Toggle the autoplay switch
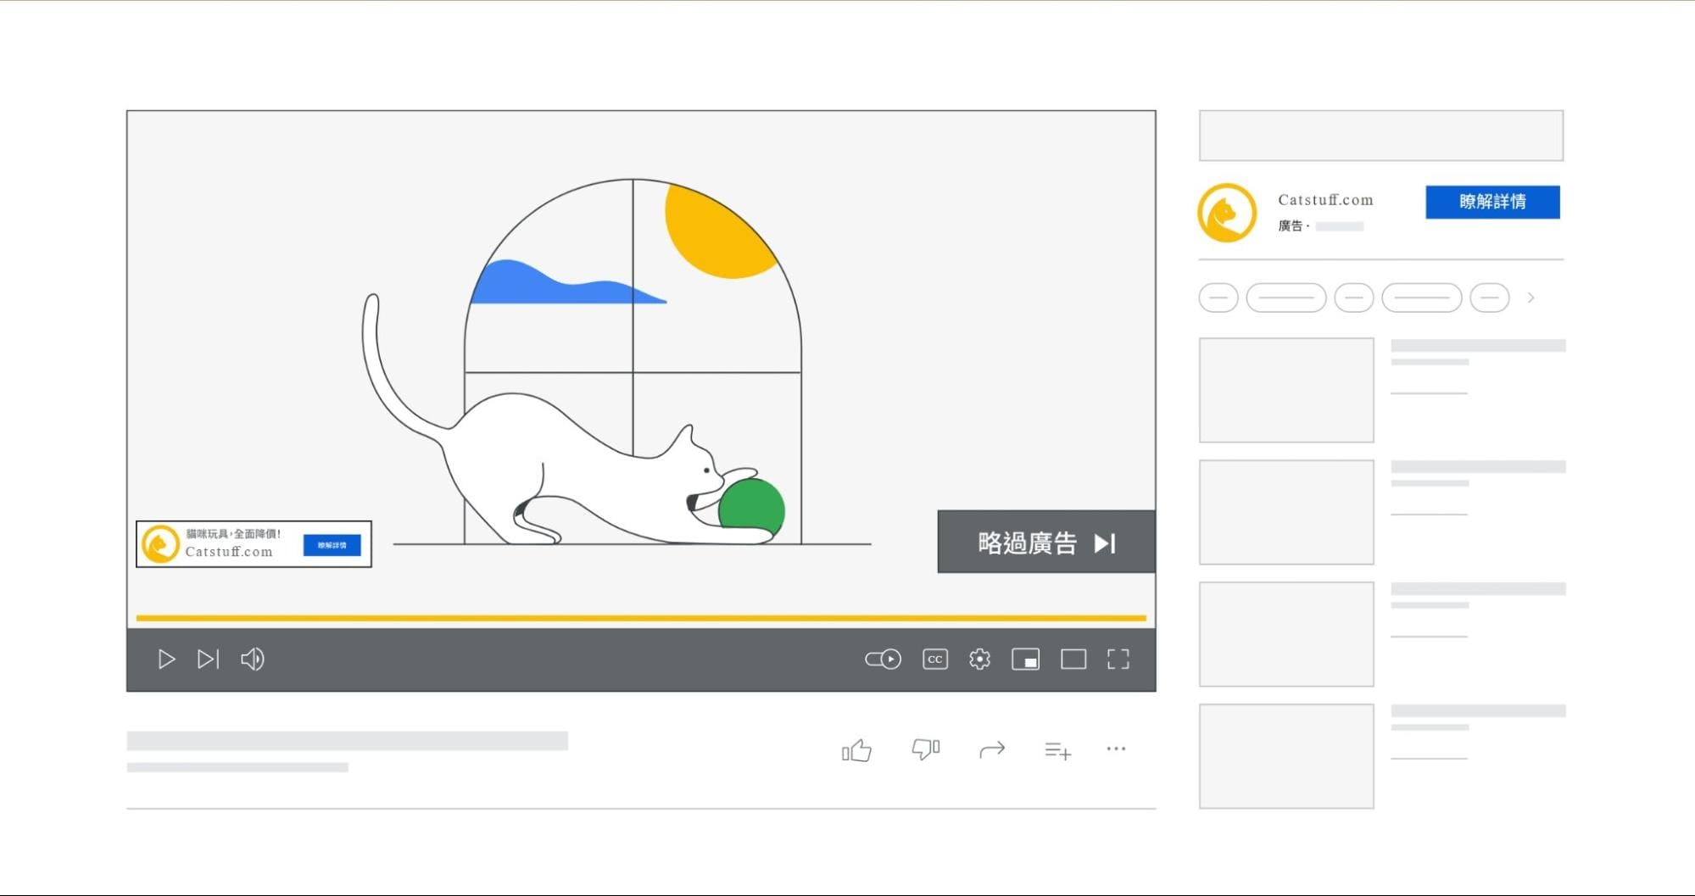This screenshot has width=1695, height=896. (882, 659)
